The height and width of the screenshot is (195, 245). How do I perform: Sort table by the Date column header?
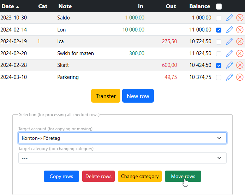(x=10, y=6)
